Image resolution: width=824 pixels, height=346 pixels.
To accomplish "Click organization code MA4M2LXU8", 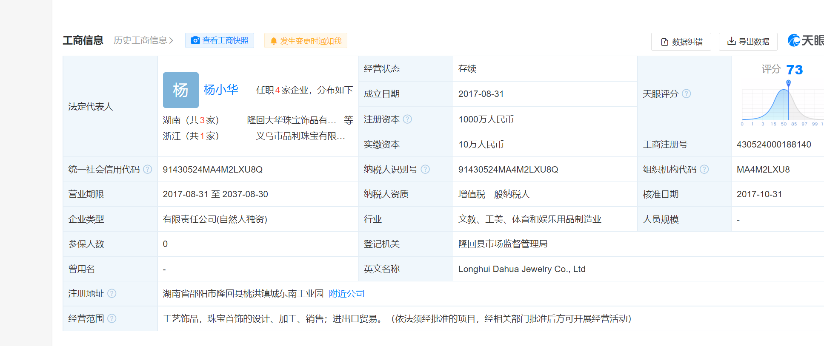I will (763, 170).
